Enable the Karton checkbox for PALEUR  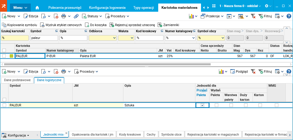[x=260, y=105]
